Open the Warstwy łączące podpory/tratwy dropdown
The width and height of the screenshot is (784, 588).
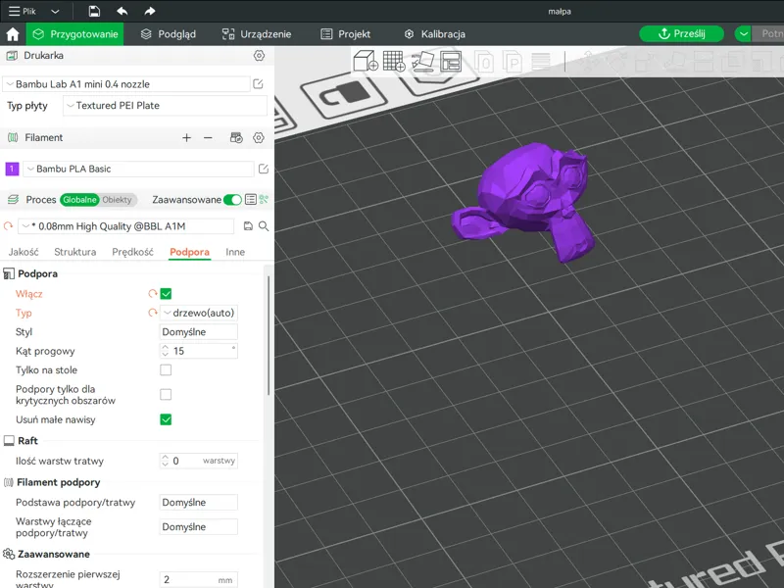click(x=199, y=527)
